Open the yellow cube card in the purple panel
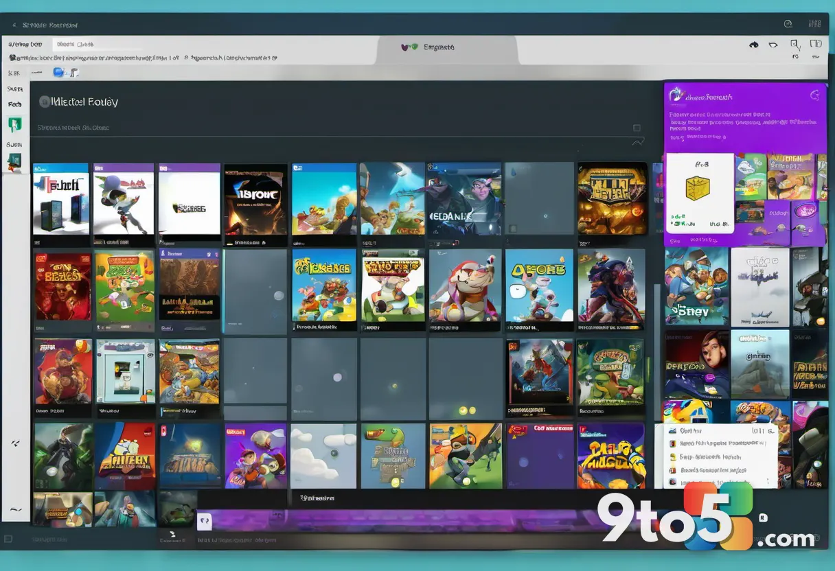 [700, 193]
